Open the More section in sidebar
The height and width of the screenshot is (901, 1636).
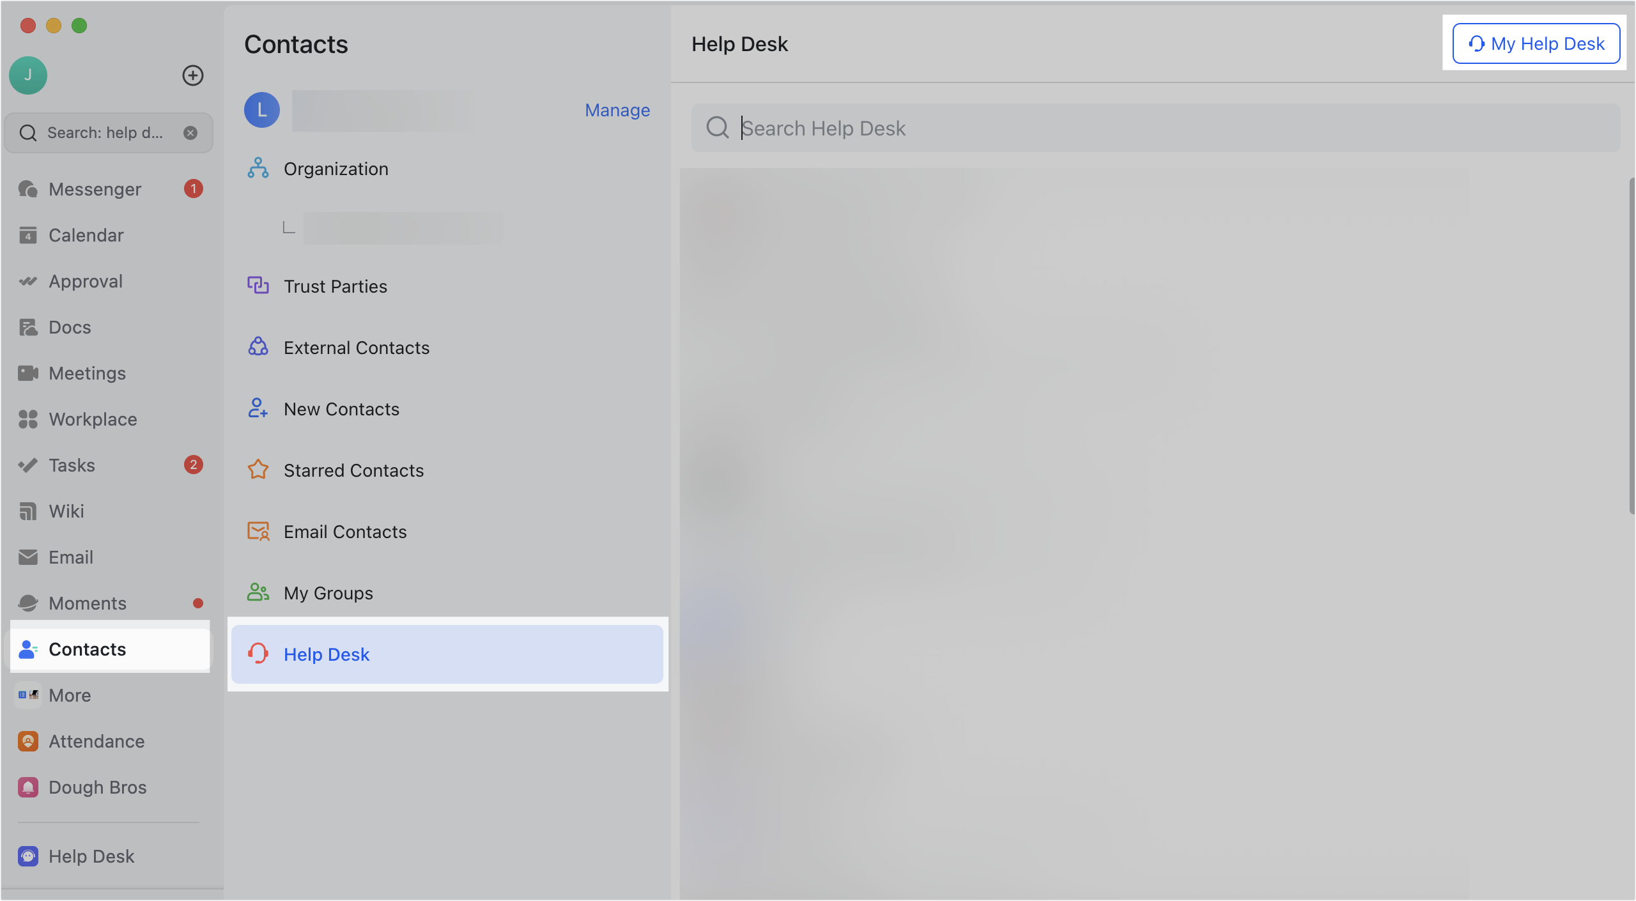point(69,695)
